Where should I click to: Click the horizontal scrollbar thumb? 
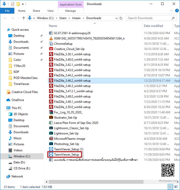[x=96, y=182]
